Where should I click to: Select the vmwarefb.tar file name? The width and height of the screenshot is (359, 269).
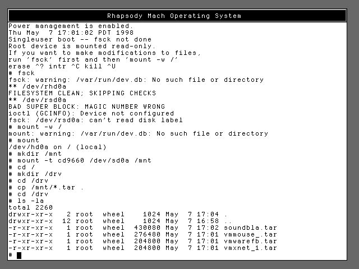click(x=251, y=241)
